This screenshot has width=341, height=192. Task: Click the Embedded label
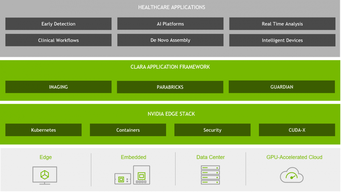[134, 157]
